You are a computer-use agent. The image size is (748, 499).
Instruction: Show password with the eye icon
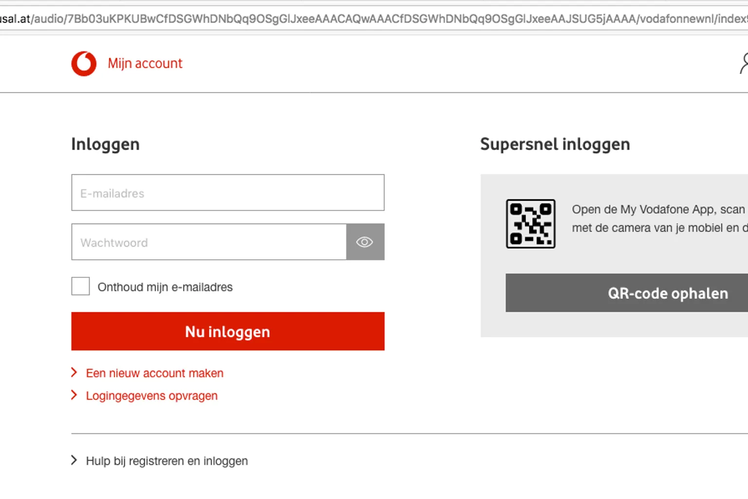[x=365, y=242]
